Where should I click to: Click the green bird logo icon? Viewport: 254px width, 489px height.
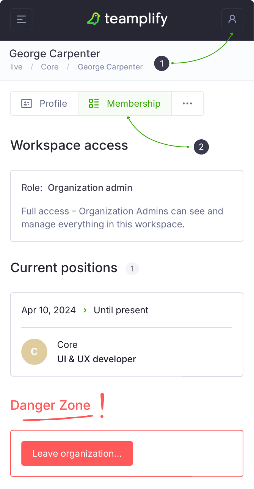(93, 19)
